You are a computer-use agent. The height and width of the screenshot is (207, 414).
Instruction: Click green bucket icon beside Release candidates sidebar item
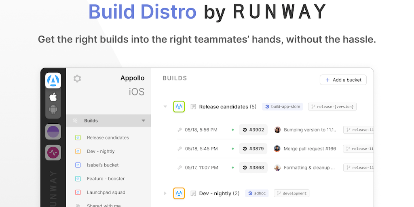click(x=78, y=137)
